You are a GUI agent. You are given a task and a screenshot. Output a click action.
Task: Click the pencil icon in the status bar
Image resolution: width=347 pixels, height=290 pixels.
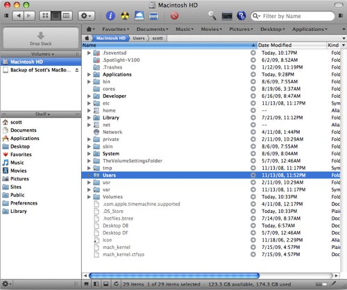333,283
